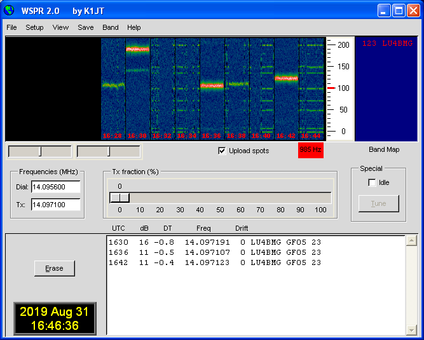The width and height of the screenshot is (424, 340).
Task: Open the Setup menu
Action: tap(34, 27)
